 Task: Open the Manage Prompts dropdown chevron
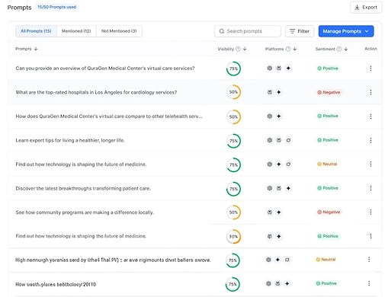[x=367, y=31]
